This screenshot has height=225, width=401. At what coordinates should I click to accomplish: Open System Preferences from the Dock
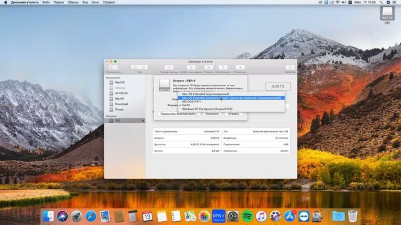point(232,216)
